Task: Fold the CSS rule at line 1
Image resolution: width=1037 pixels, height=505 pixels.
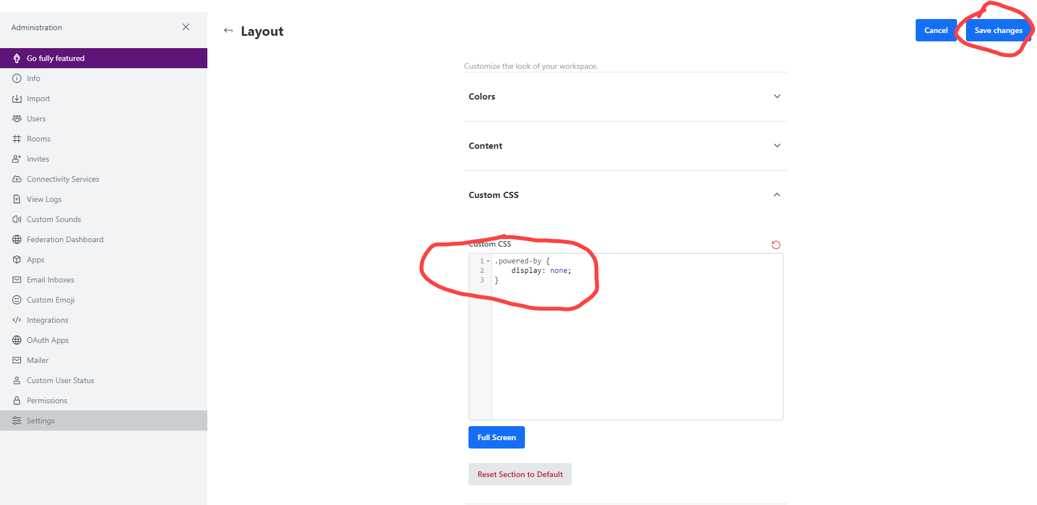Action: (488, 261)
